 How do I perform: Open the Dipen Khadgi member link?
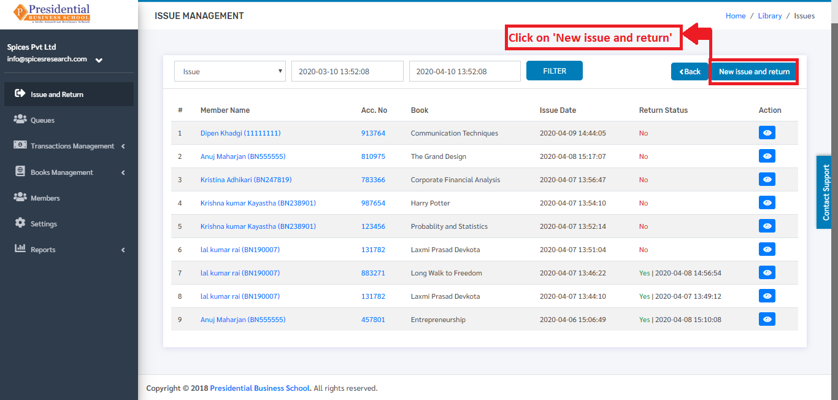pyautogui.click(x=240, y=133)
